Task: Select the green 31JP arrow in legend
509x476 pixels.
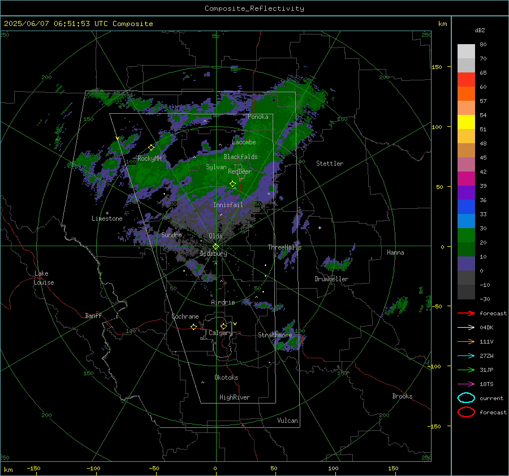Action: [x=466, y=370]
